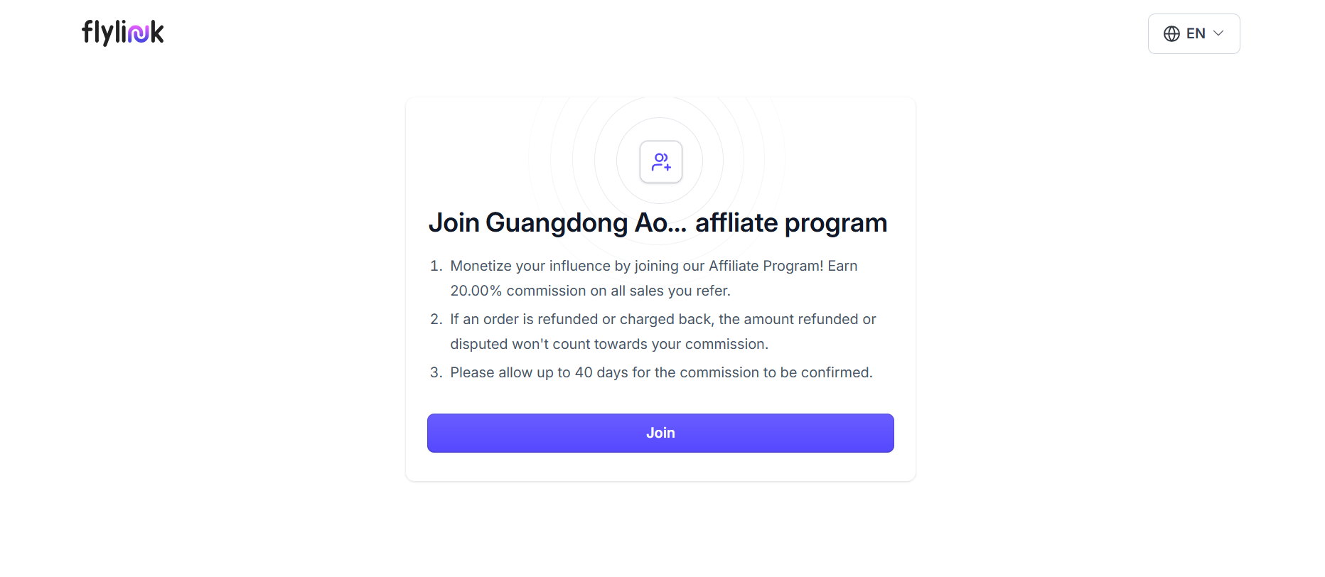The width and height of the screenshot is (1325, 577).
Task: Expand the language chevron arrow
Action: point(1218,33)
